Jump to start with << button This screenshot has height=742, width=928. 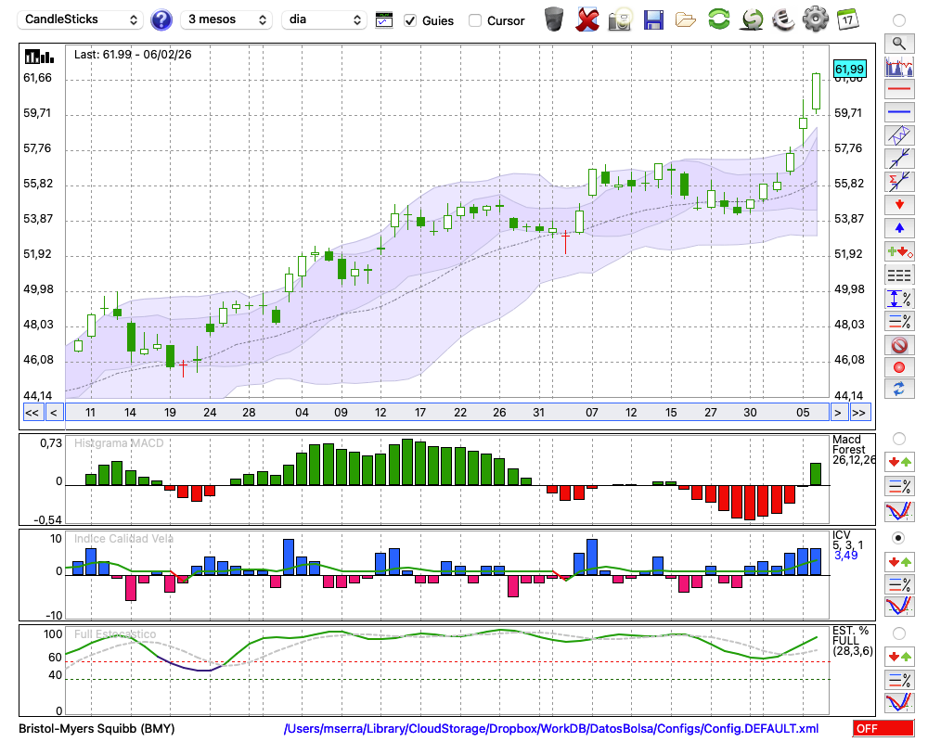(32, 413)
